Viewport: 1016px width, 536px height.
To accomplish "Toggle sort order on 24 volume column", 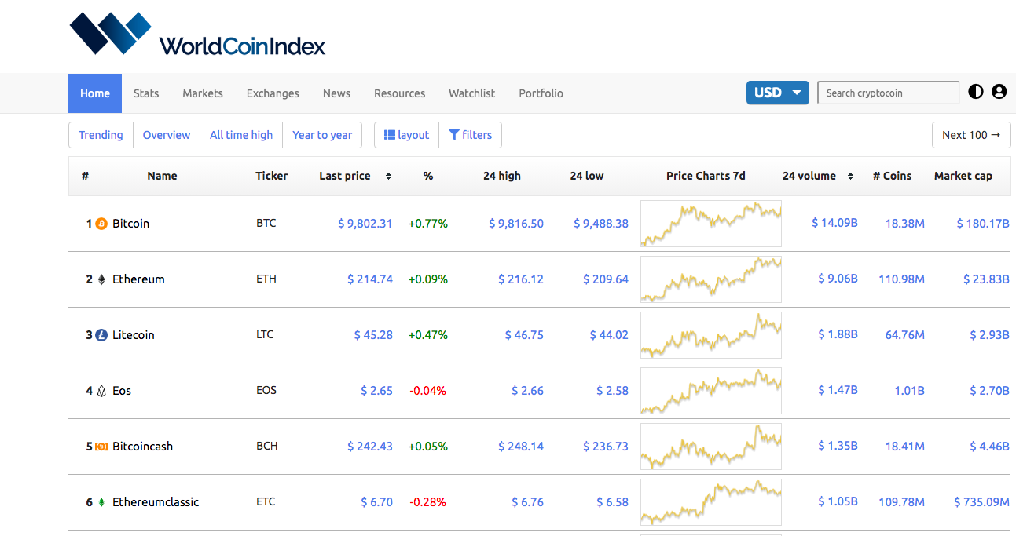I will coord(851,176).
